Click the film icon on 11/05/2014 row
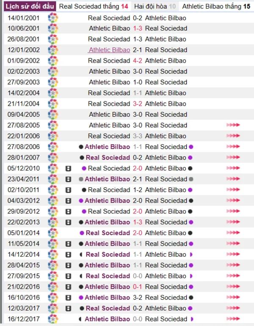The height and width of the screenshot is (326, 254). (68, 244)
